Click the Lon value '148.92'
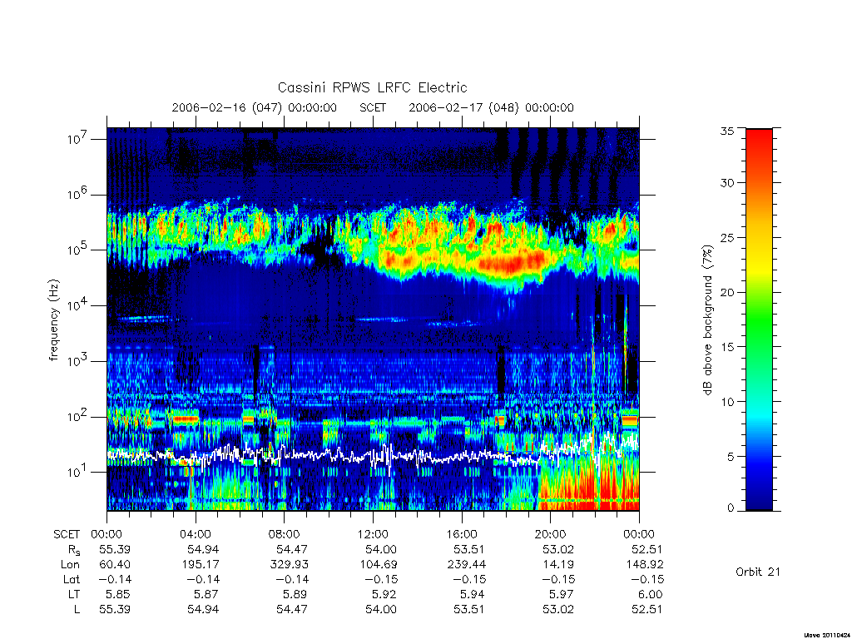The height and width of the screenshot is (639, 852). 645,565
